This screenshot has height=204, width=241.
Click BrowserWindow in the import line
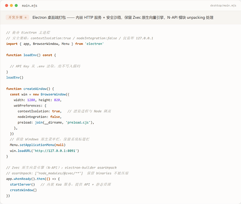(x=45, y=44)
